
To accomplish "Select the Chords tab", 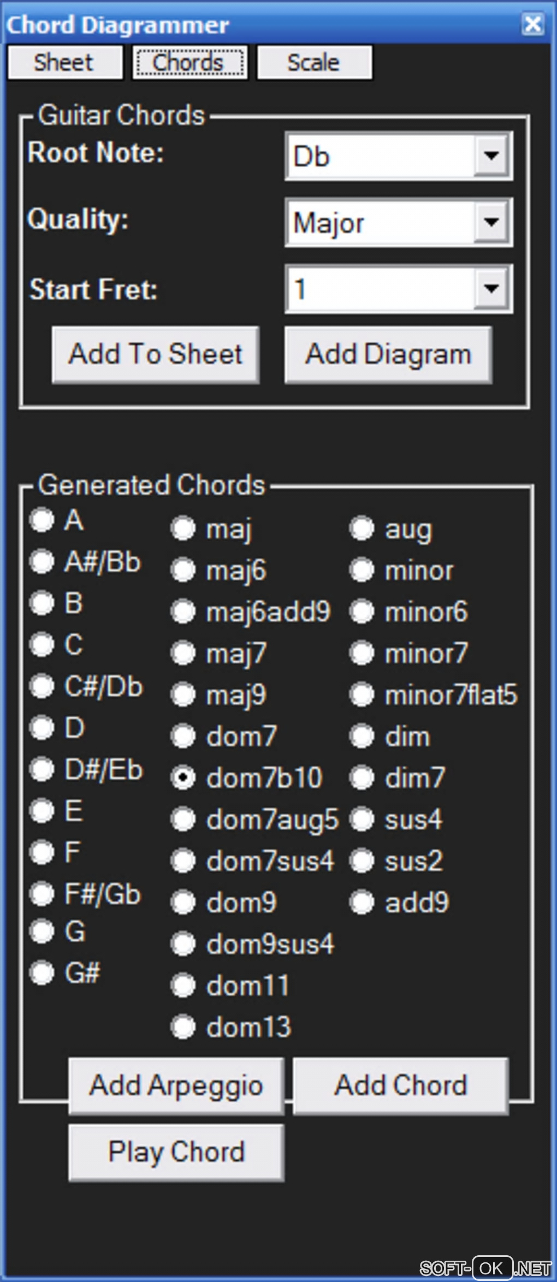I will 189,63.
